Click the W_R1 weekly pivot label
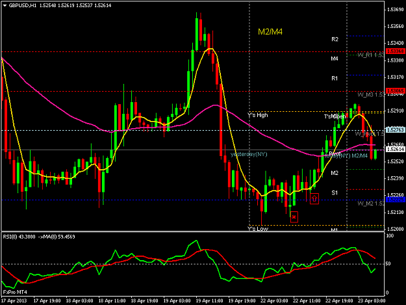The height and width of the screenshot is (305, 406). [371, 55]
